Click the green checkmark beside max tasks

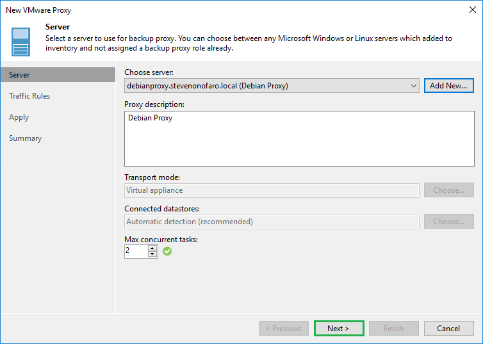pos(167,251)
